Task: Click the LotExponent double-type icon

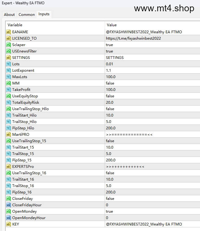Action: tap(9, 70)
